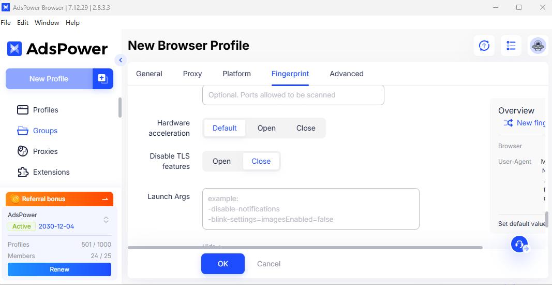Image resolution: width=552 pixels, height=285 pixels.
Task: Click the Renew subscription button
Action: pyautogui.click(x=59, y=269)
